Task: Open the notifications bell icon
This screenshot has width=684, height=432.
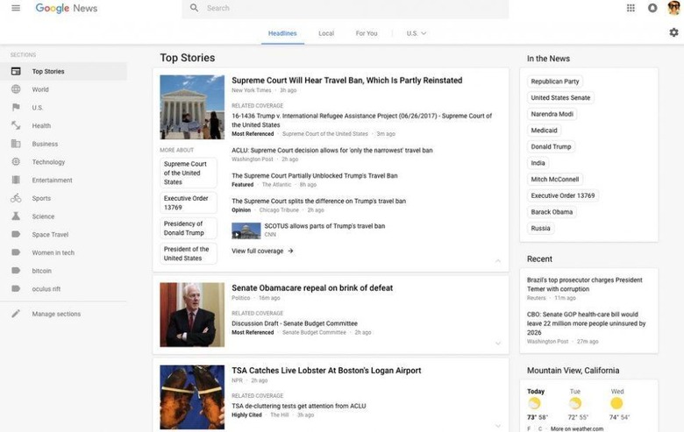Action: (652, 8)
